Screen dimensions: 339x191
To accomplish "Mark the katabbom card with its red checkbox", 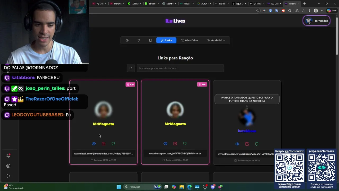I will [x=247, y=144].
